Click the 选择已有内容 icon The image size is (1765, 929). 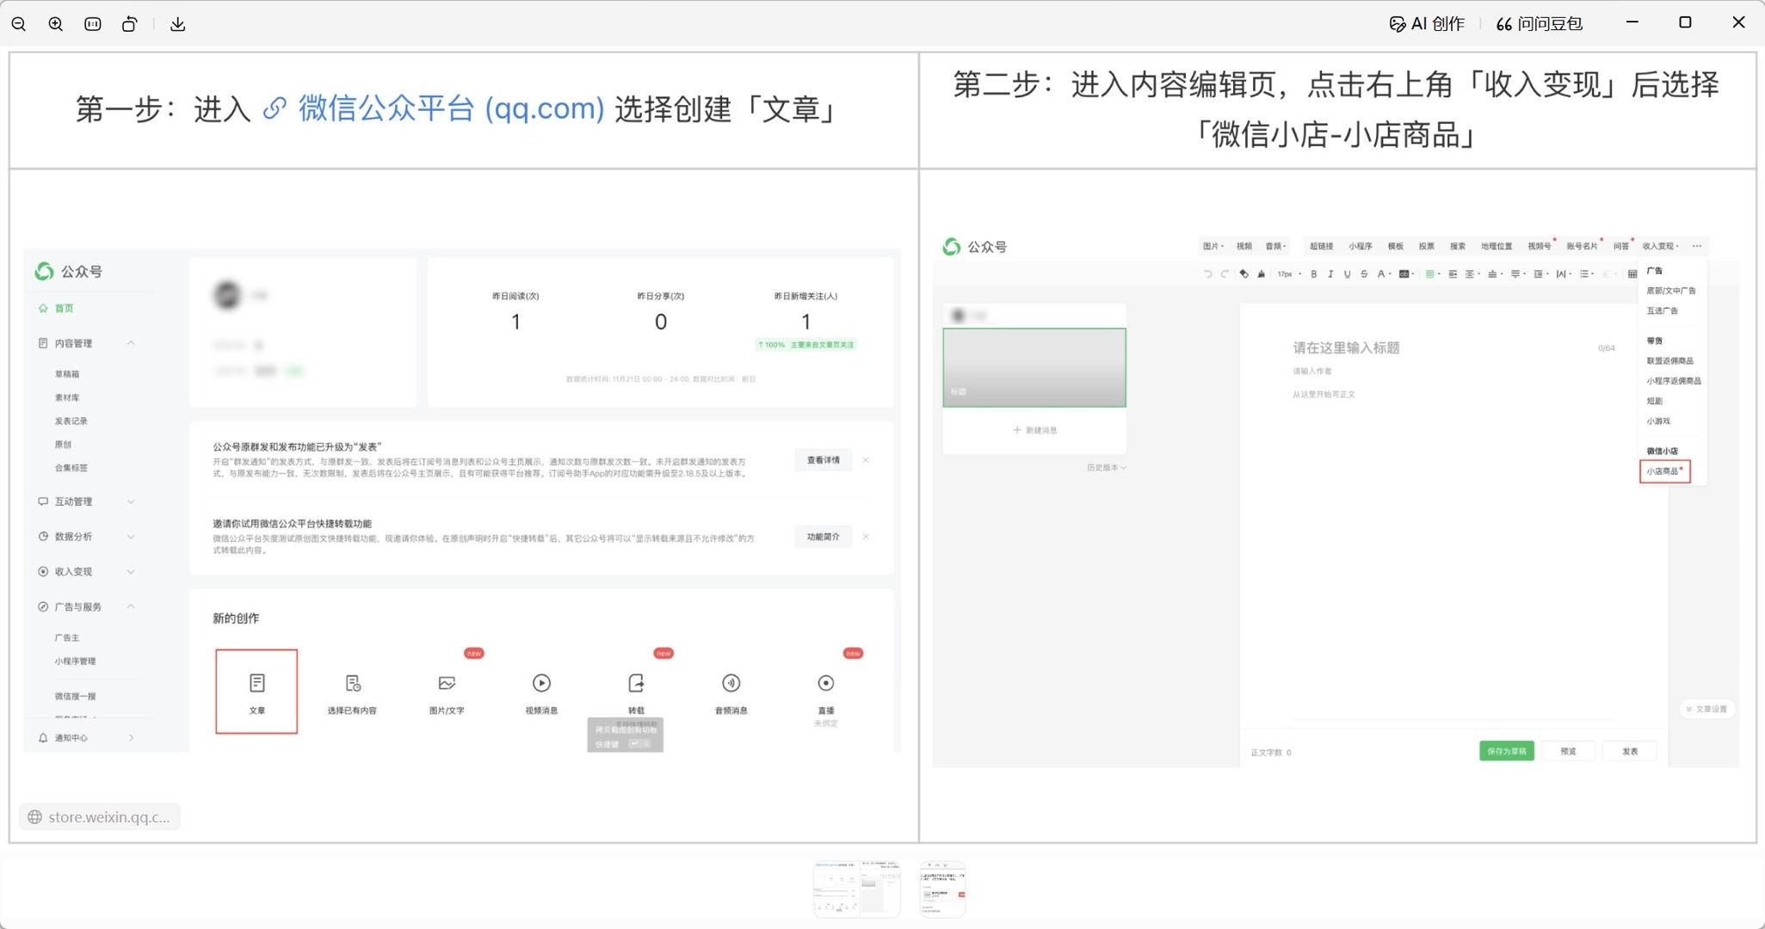coord(352,683)
